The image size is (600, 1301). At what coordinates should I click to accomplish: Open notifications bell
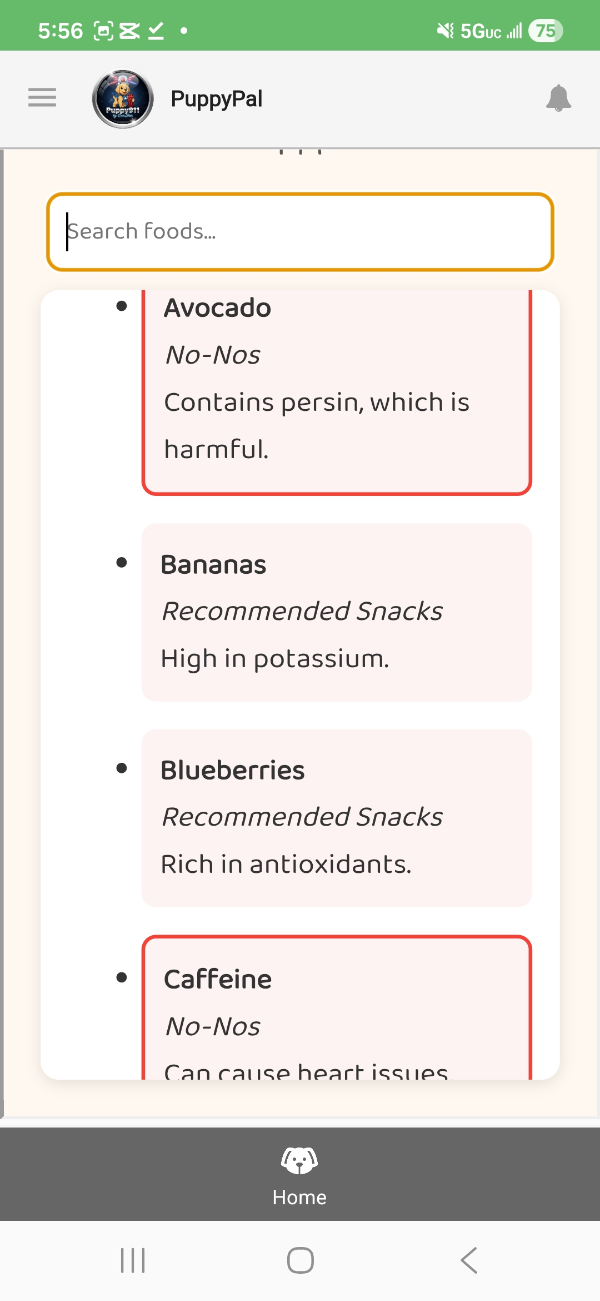(x=558, y=98)
